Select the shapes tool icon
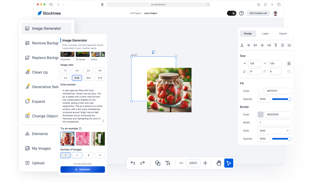 (157, 163)
